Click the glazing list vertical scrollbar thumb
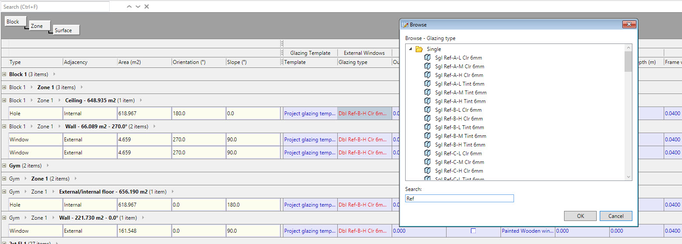 [x=628, y=61]
